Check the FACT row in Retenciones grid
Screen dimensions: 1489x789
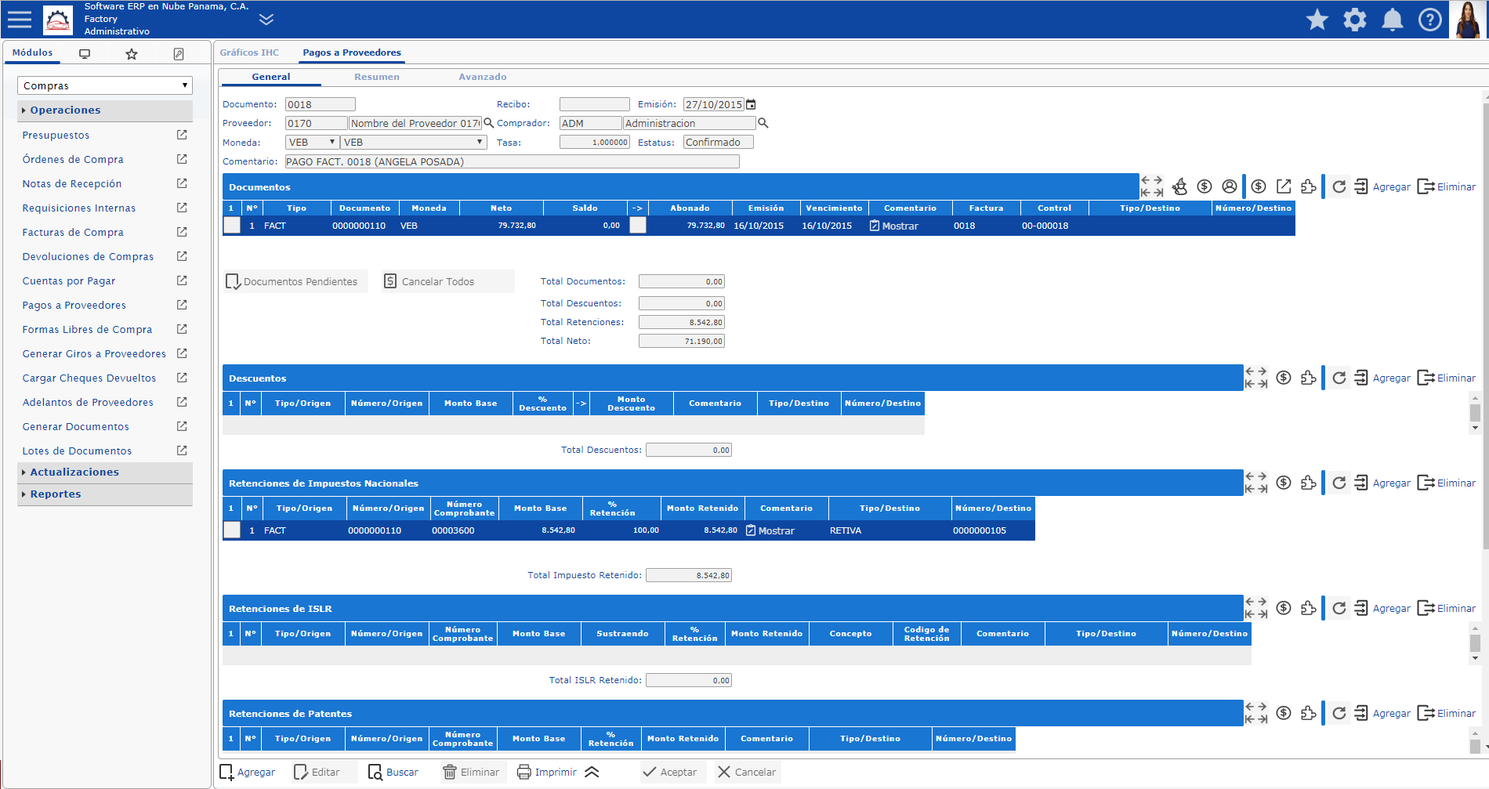pyautogui.click(x=232, y=530)
